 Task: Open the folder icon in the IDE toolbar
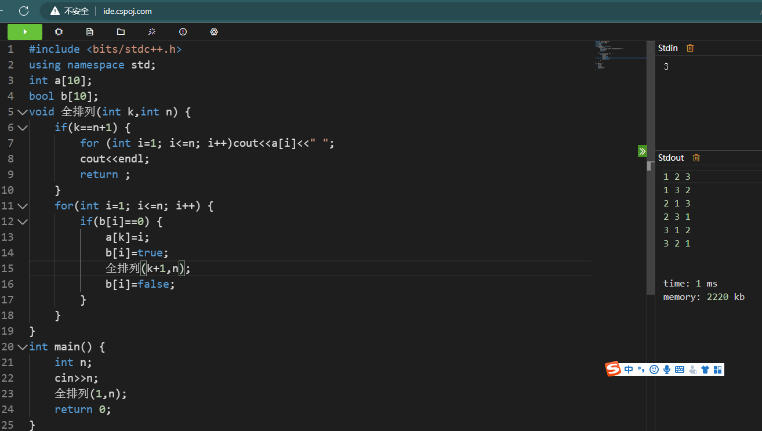[121, 32]
